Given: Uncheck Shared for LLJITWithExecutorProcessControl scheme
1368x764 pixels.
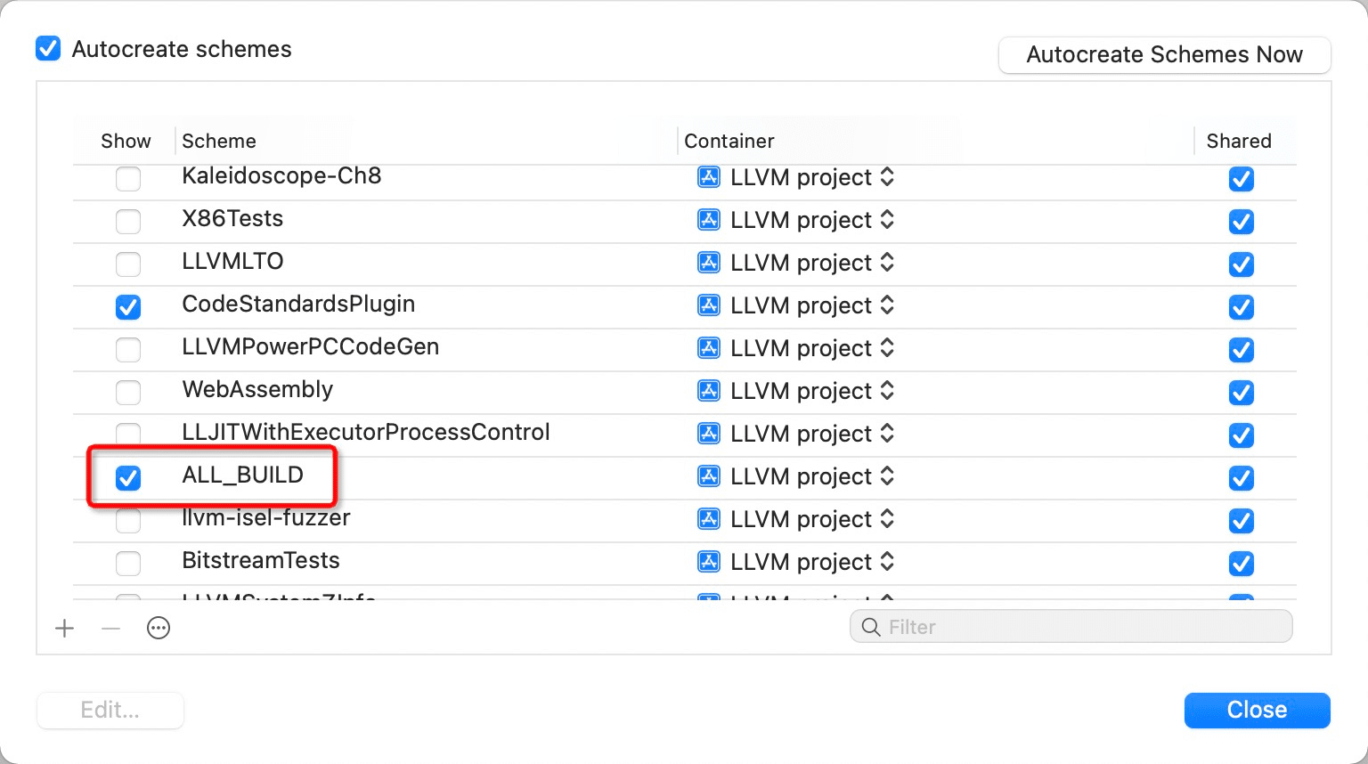Looking at the screenshot, I should (x=1242, y=435).
